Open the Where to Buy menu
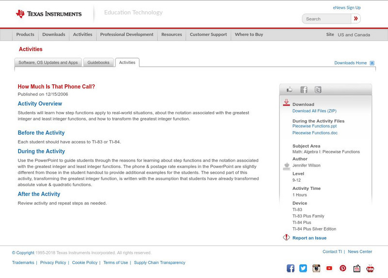Viewport: 388px width, 278px height. pos(249,34)
